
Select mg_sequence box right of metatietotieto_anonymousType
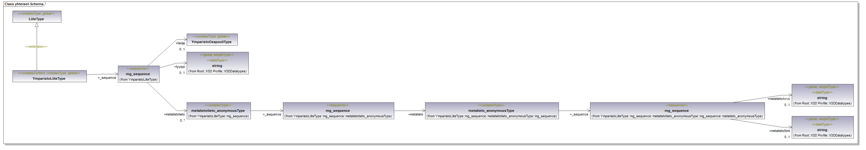click(338, 111)
